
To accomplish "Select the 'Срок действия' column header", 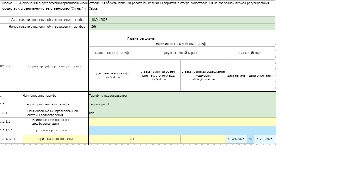I will point(250,53).
